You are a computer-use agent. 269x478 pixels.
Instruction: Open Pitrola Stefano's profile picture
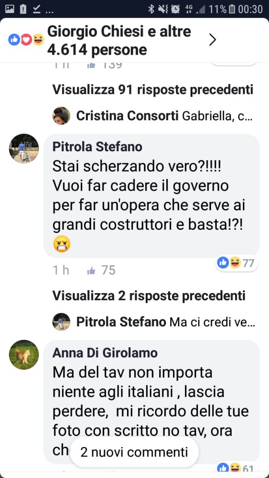point(24,148)
